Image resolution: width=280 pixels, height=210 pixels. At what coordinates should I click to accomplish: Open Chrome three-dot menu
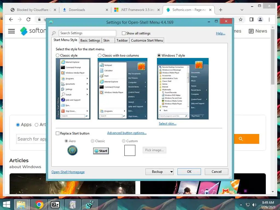coord(269,19)
